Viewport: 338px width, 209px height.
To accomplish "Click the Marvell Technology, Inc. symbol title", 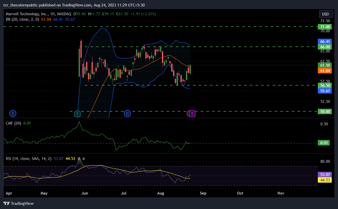I will coord(39,14).
